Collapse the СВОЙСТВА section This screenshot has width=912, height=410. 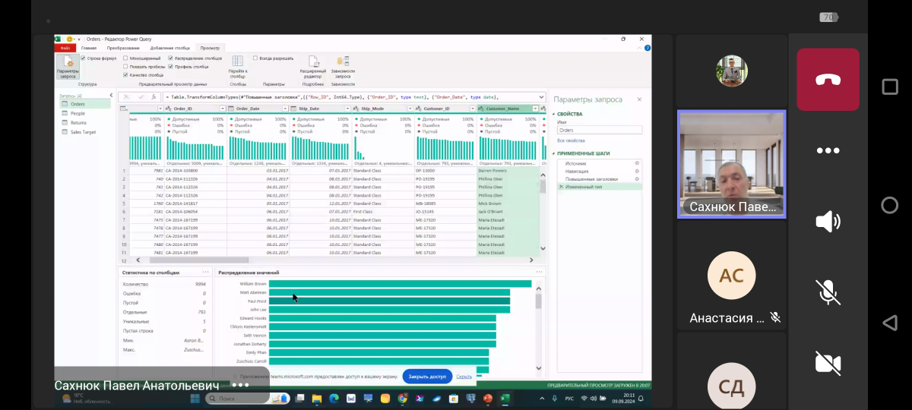(554, 114)
